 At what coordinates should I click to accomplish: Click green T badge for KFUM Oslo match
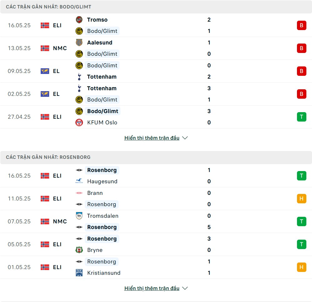tap(301, 117)
